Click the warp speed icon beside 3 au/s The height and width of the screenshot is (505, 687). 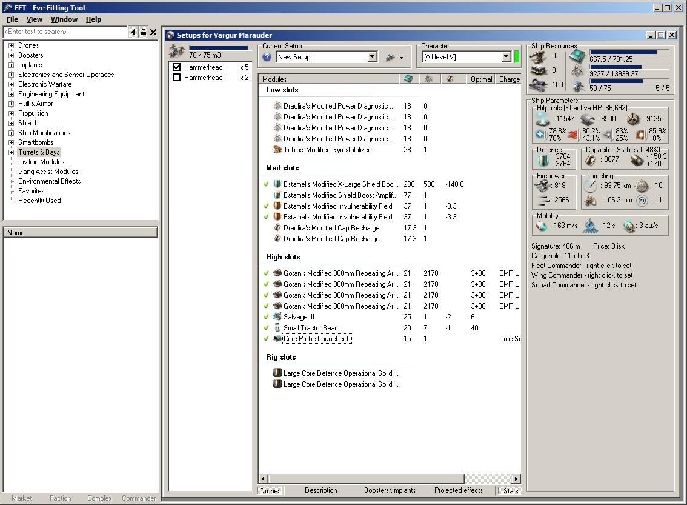(629, 226)
